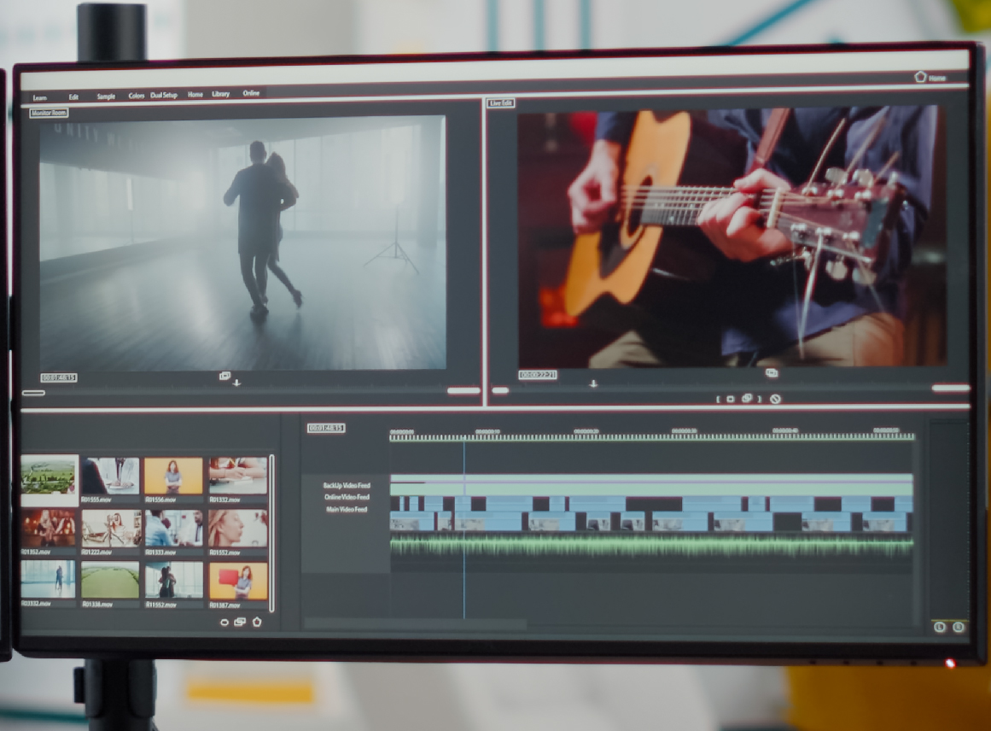This screenshot has width=991, height=731.
Task: Select the Live Edit panel tab
Action: (x=501, y=103)
